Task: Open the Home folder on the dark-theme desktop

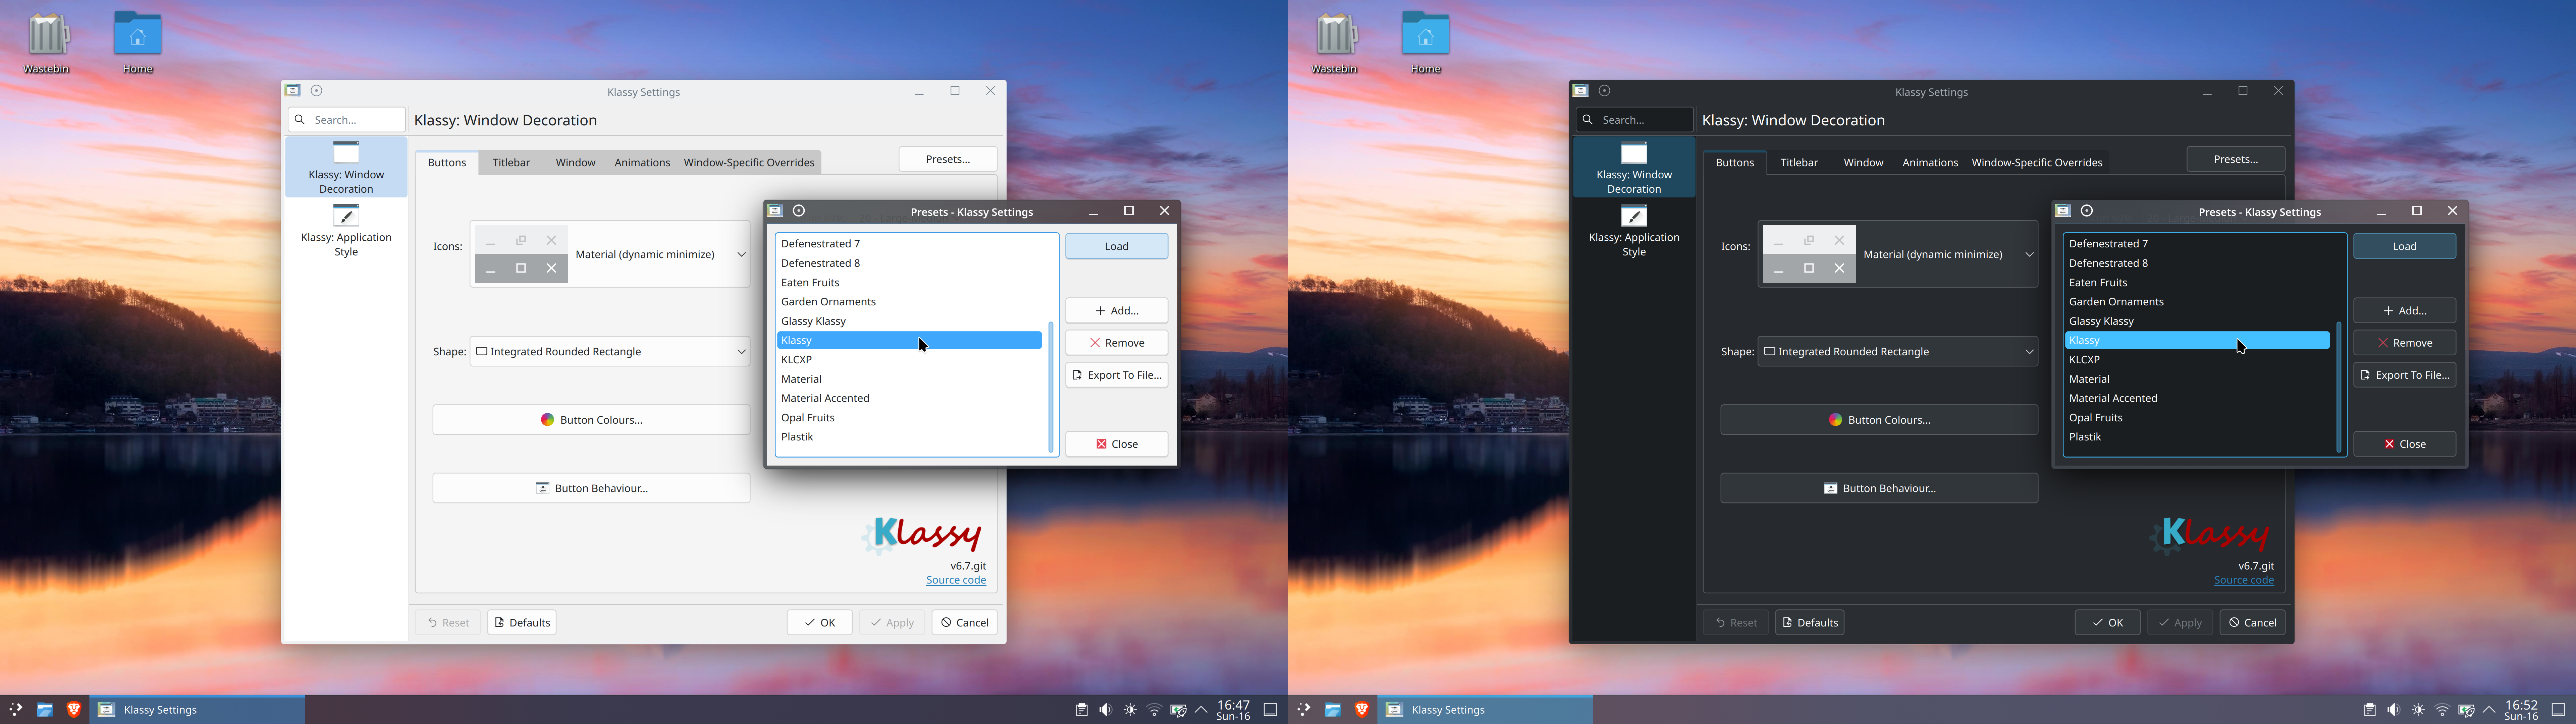Action: click(1426, 42)
